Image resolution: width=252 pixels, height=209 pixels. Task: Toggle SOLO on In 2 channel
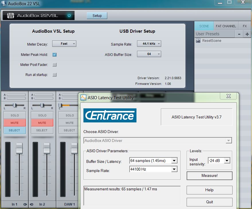pyautogui.click(x=42, y=116)
